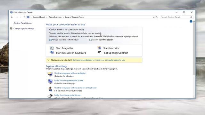Click the mouse icon for easier mouse use
The image size is (205, 115).
pos(50,96)
